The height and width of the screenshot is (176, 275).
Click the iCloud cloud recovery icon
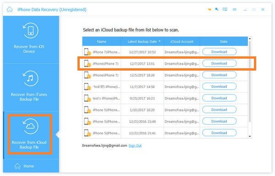coord(31,126)
